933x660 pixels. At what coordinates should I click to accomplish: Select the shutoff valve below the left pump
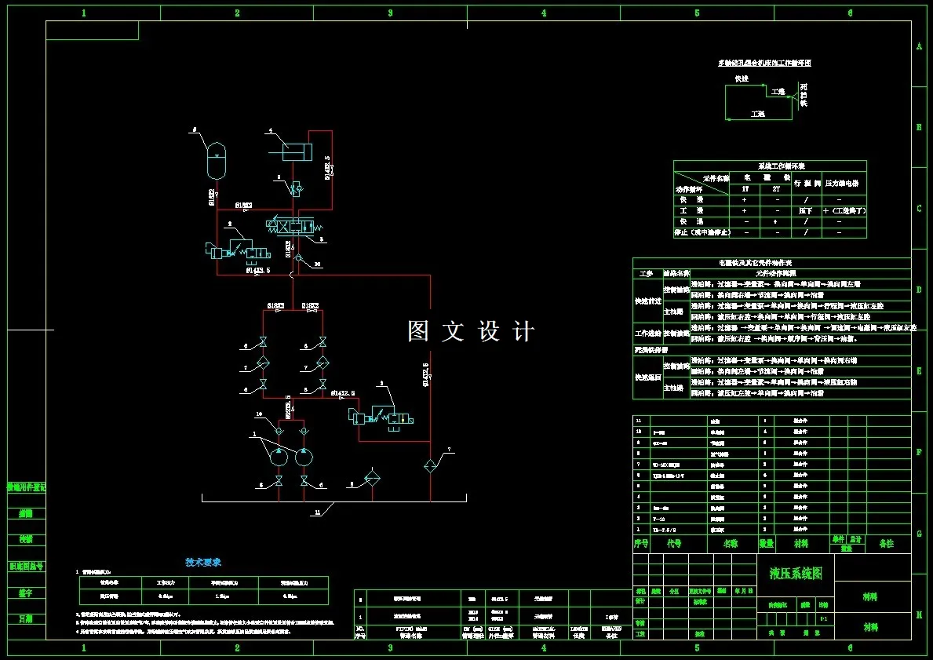[x=279, y=481]
